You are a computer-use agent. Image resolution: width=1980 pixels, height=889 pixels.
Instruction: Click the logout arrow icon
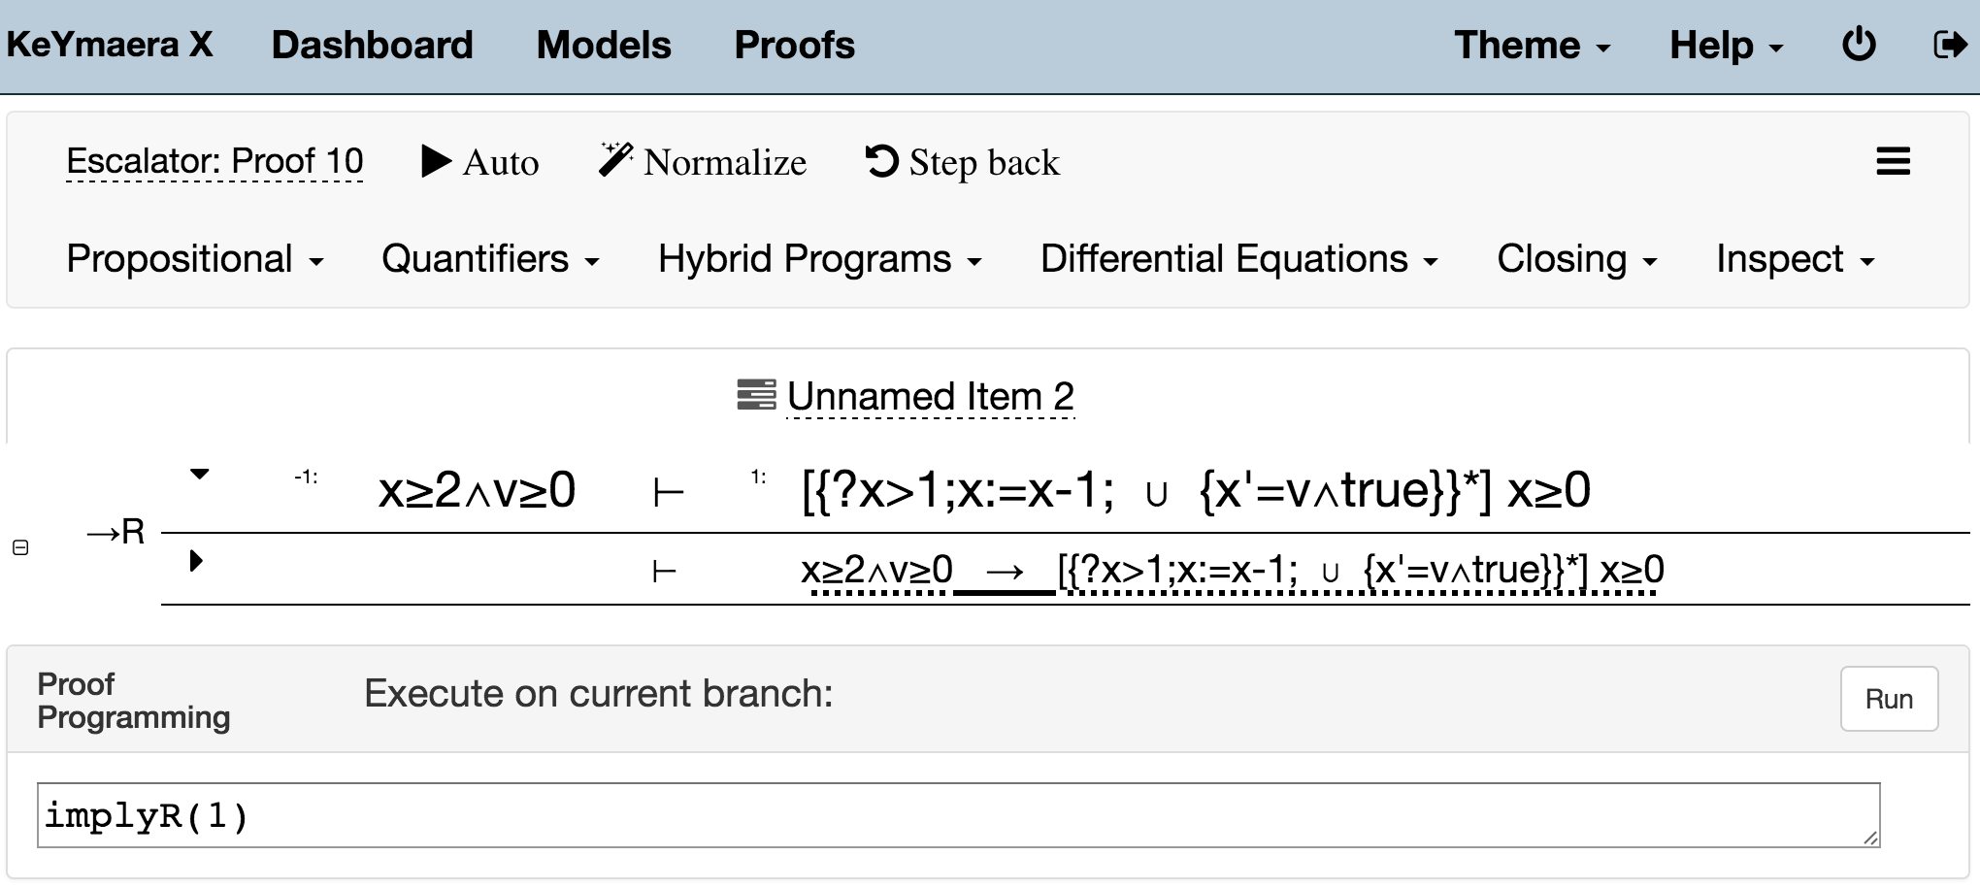(x=1949, y=45)
